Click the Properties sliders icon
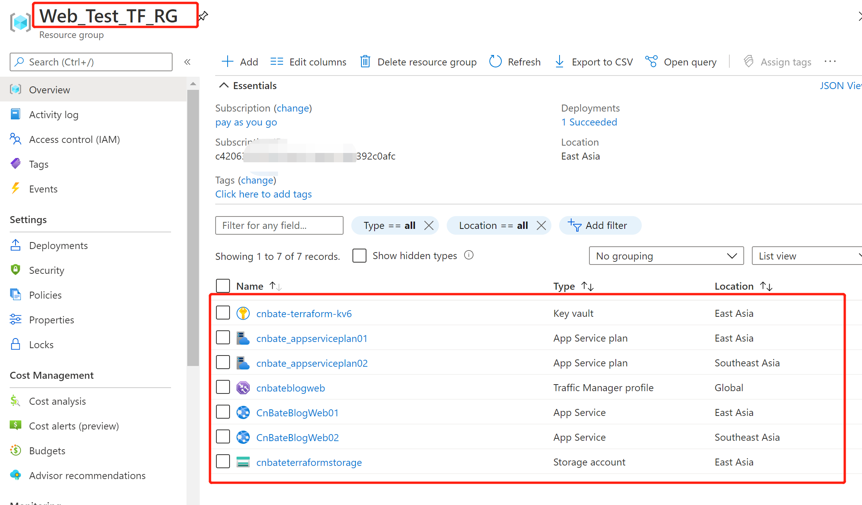 [16, 319]
